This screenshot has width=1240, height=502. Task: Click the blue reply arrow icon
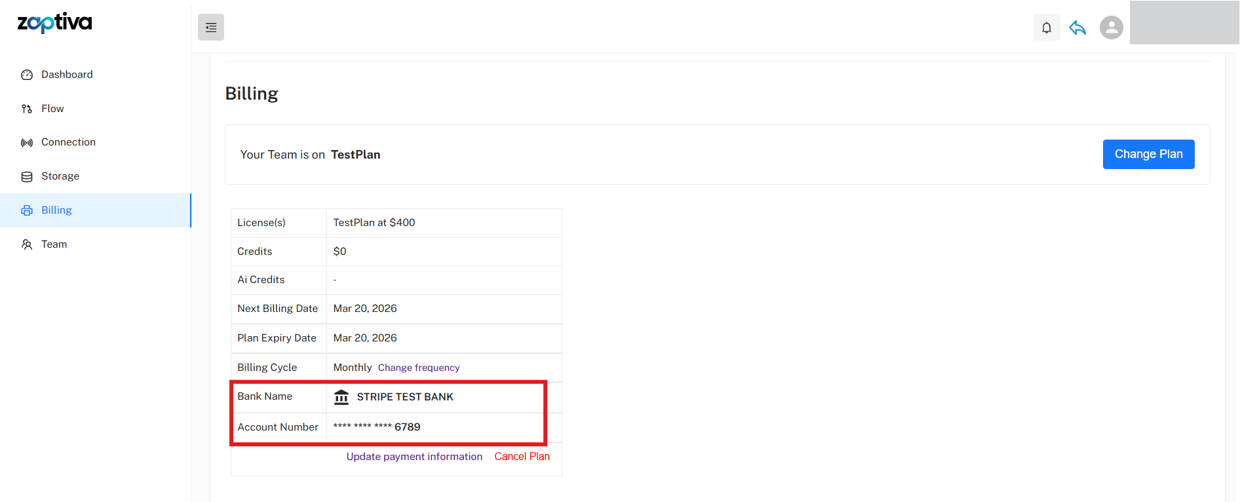point(1077,28)
